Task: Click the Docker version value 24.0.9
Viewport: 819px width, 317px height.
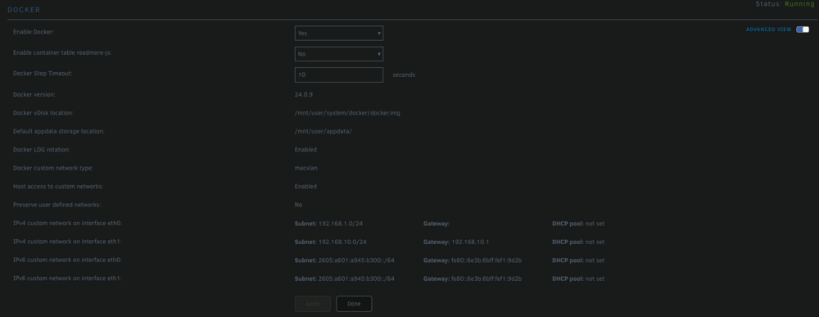Action: point(304,94)
